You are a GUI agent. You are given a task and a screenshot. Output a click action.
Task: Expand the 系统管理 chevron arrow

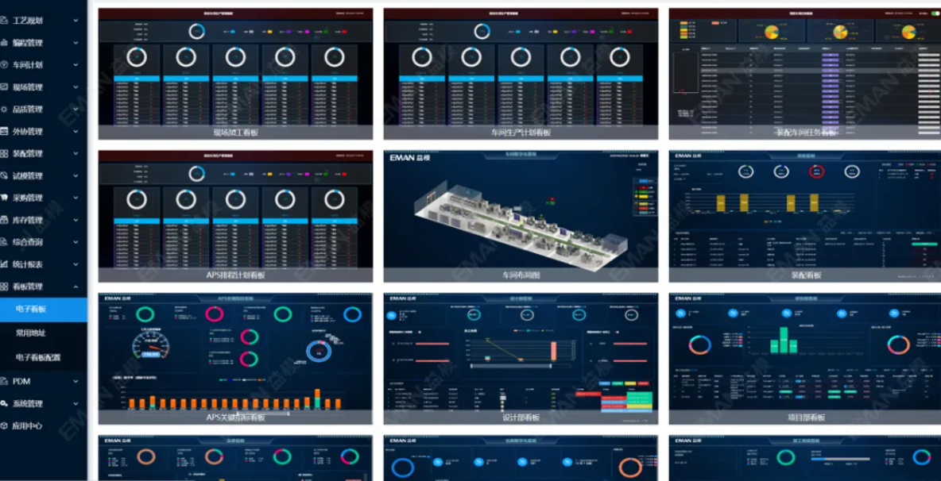76,403
